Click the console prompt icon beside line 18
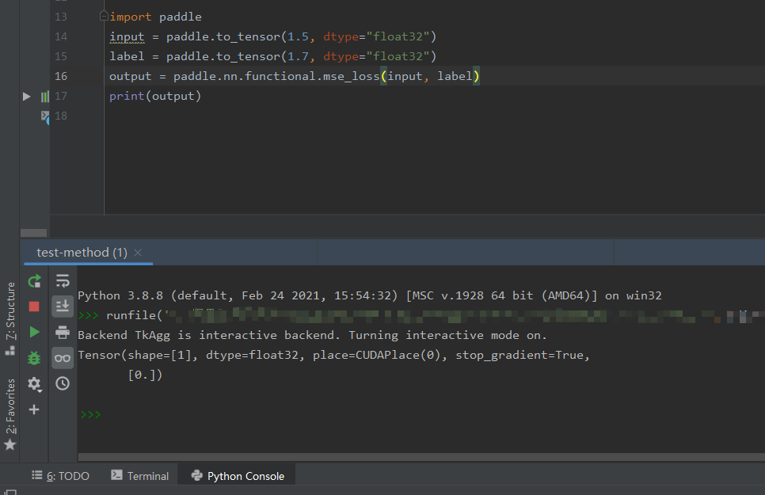765x495 pixels. 45,116
